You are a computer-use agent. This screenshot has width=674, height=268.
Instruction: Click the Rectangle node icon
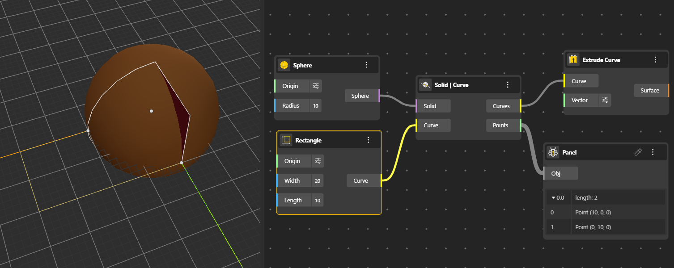point(286,140)
